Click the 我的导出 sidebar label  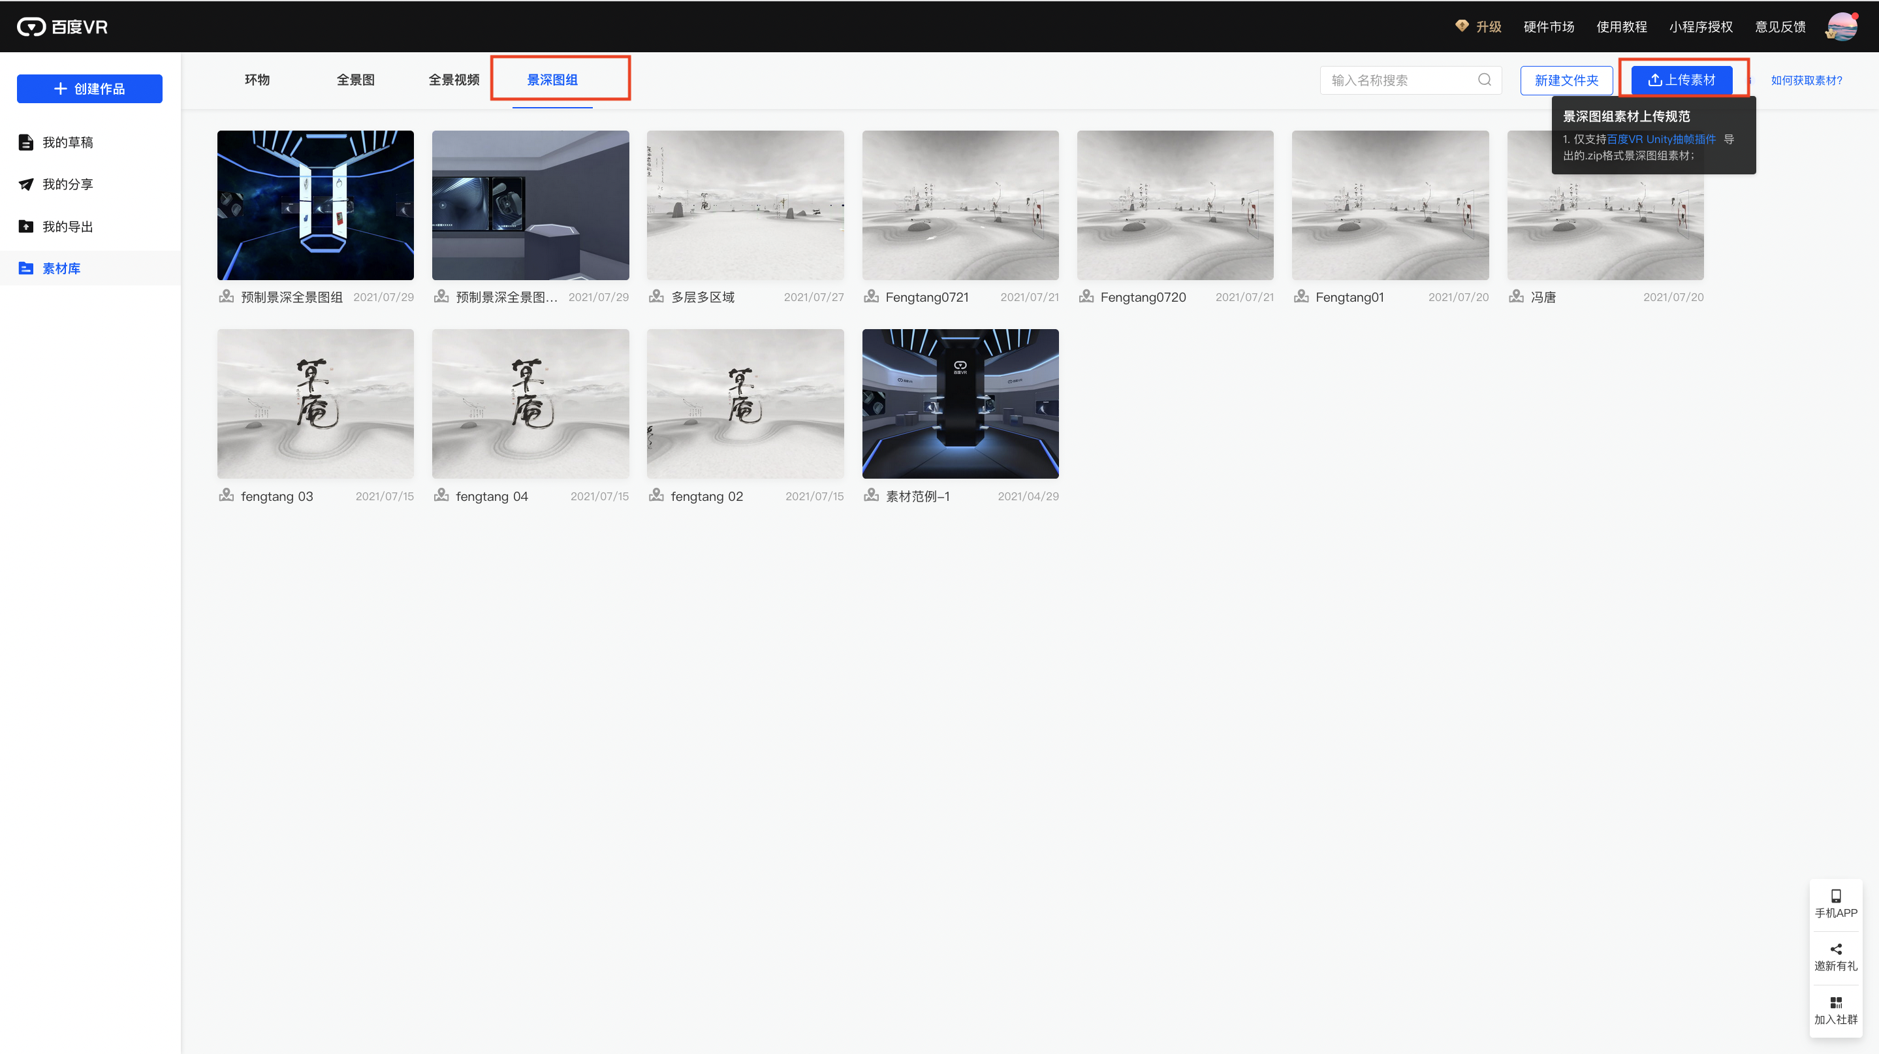click(x=68, y=227)
